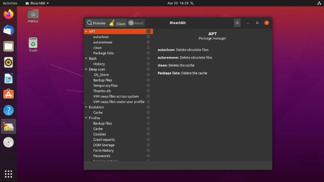This screenshot has width=324, height=182.
Task: Maximize the BleachBit window
Action: [x=257, y=23]
